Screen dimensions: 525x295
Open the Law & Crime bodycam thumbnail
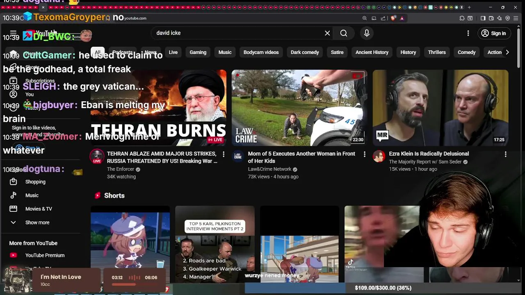coord(299,108)
